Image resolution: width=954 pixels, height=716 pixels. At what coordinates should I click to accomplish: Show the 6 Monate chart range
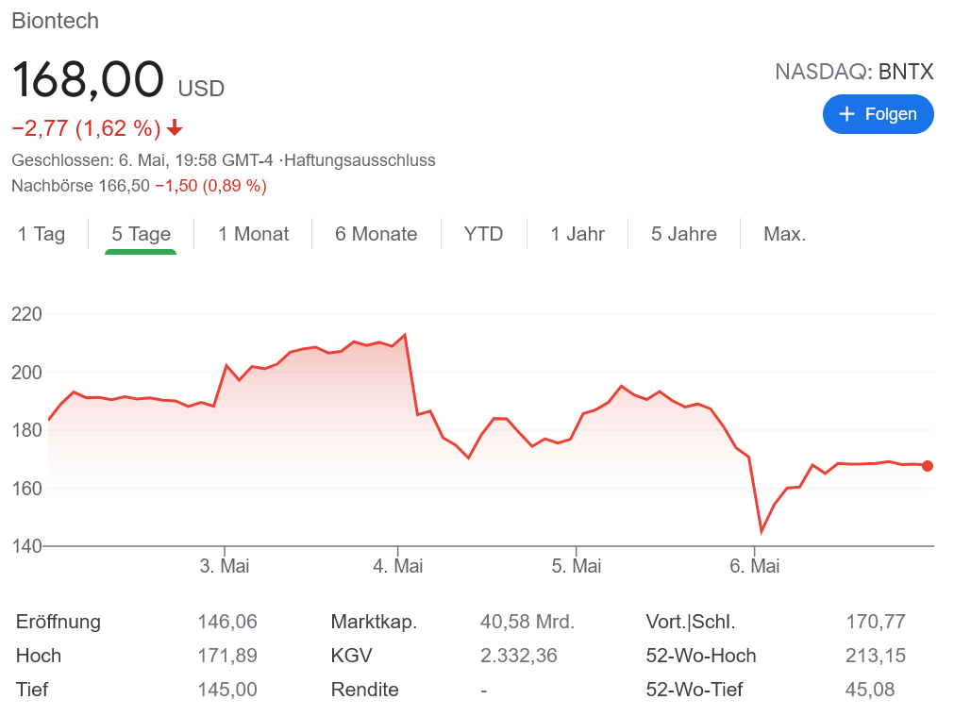pyautogui.click(x=376, y=234)
